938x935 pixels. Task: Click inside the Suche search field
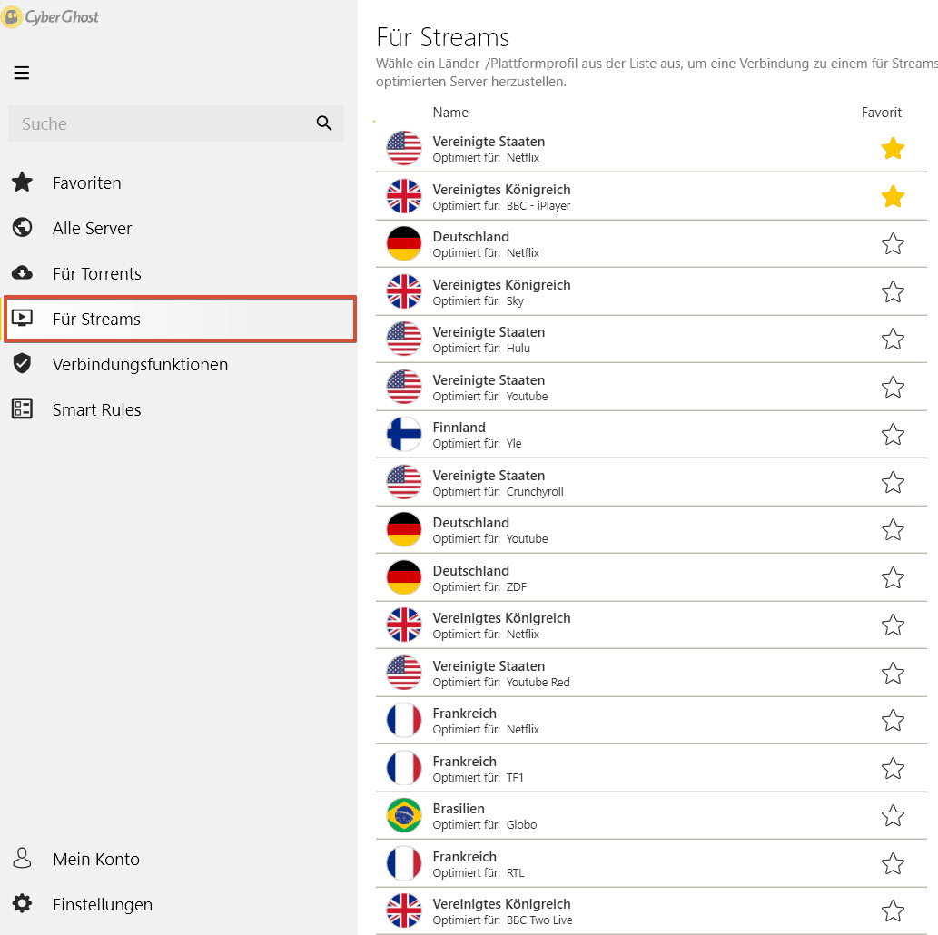(176, 123)
